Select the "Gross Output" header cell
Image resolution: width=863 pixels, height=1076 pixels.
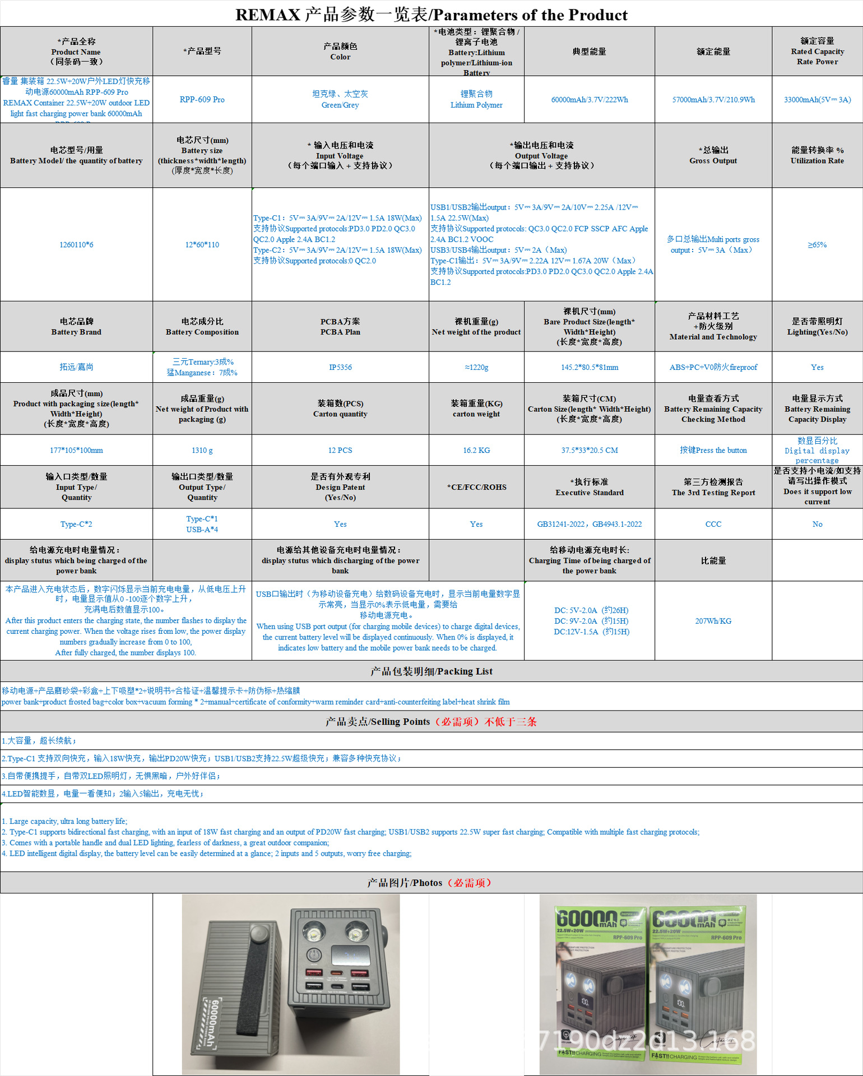tap(713, 155)
